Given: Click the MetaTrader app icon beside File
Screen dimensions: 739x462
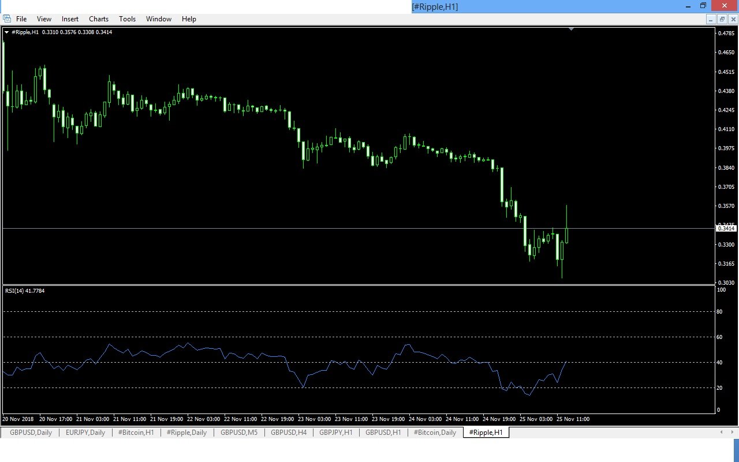Looking at the screenshot, I should click(x=7, y=18).
